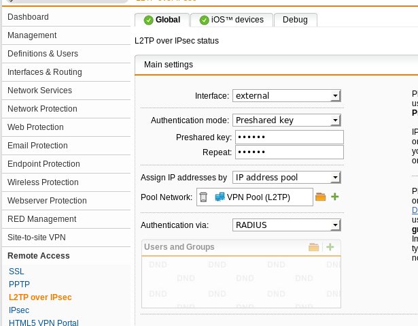Screen dimensions: 418x326
Task: Go to HTML5 VPN Portal page
Action: click(43, 323)
